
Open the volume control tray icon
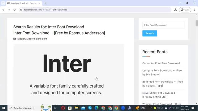159,108
